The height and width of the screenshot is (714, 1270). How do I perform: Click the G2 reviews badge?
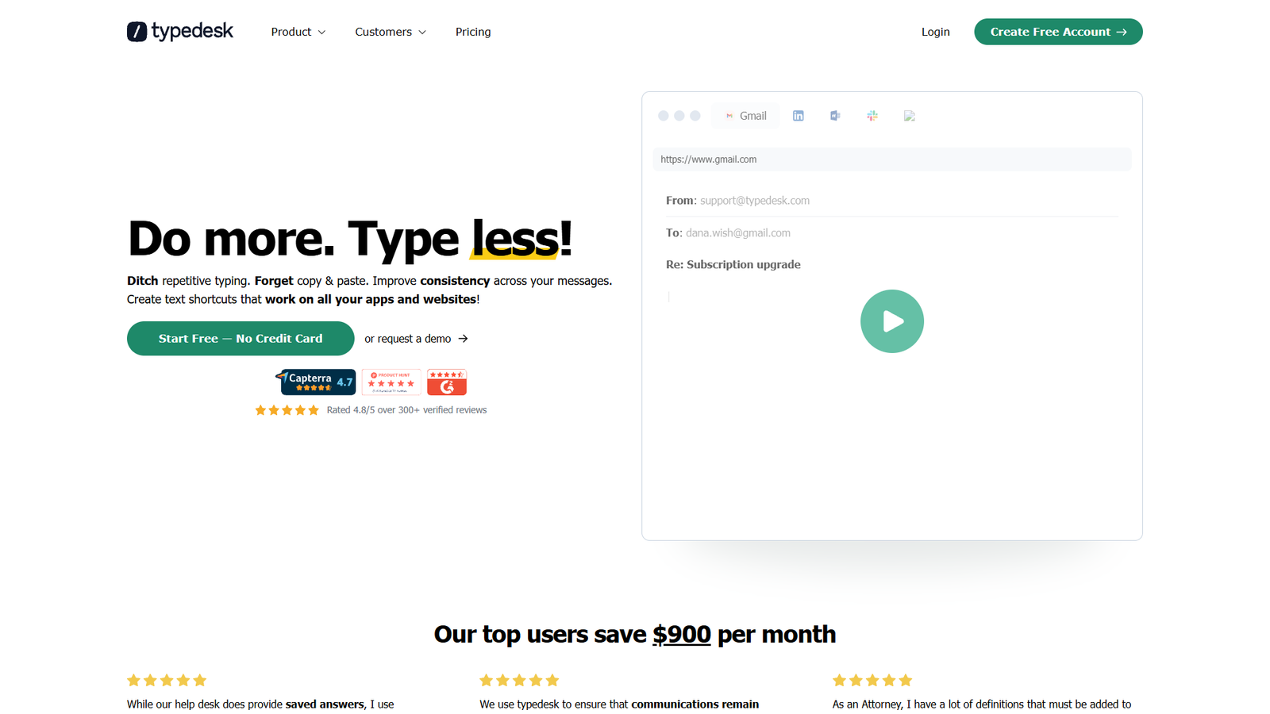pos(447,382)
